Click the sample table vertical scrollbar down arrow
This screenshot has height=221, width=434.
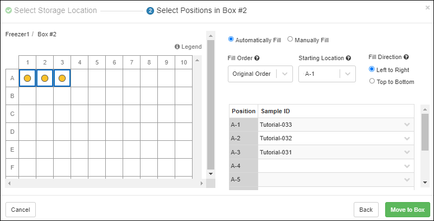425,183
